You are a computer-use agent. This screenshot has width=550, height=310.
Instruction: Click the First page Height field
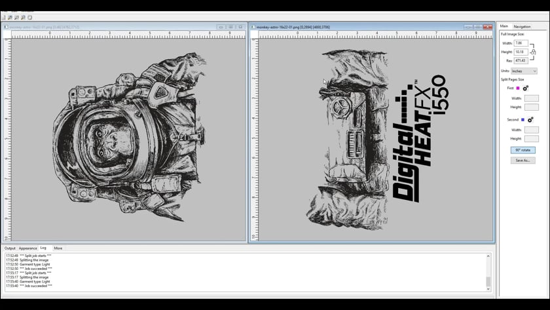pyautogui.click(x=532, y=107)
